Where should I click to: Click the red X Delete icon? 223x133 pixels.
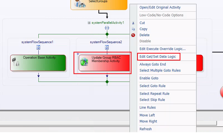click(x=133, y=35)
